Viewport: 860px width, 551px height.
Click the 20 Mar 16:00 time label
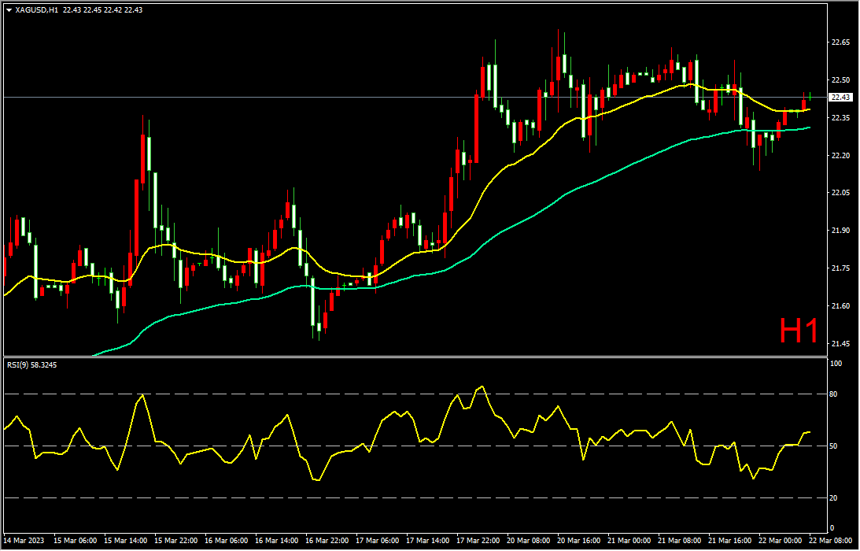point(580,541)
